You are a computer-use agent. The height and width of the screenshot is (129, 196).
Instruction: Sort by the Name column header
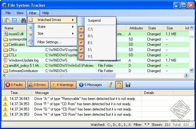(9, 28)
